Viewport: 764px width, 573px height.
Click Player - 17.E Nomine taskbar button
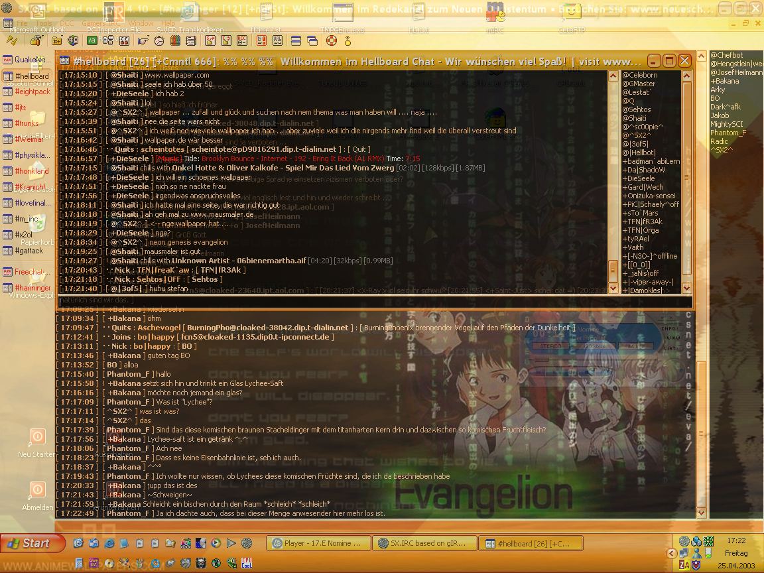coord(318,543)
